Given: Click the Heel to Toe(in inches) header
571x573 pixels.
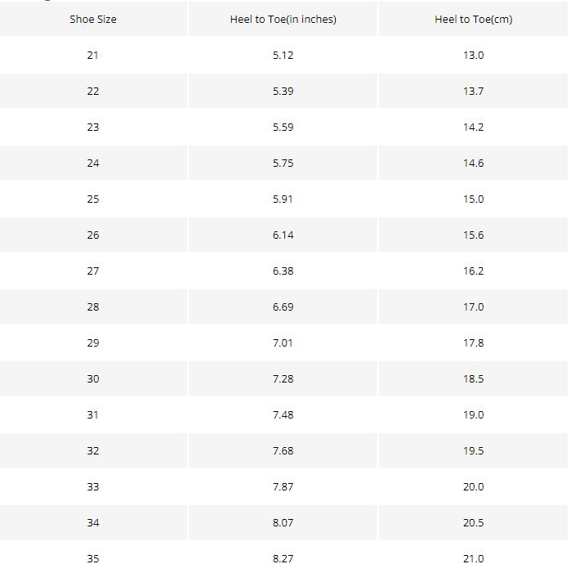Looking at the screenshot, I should [x=283, y=19].
